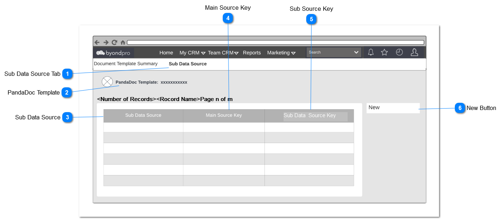Click the Sub Data Source Key column header
The image size is (502, 220).
309,116
